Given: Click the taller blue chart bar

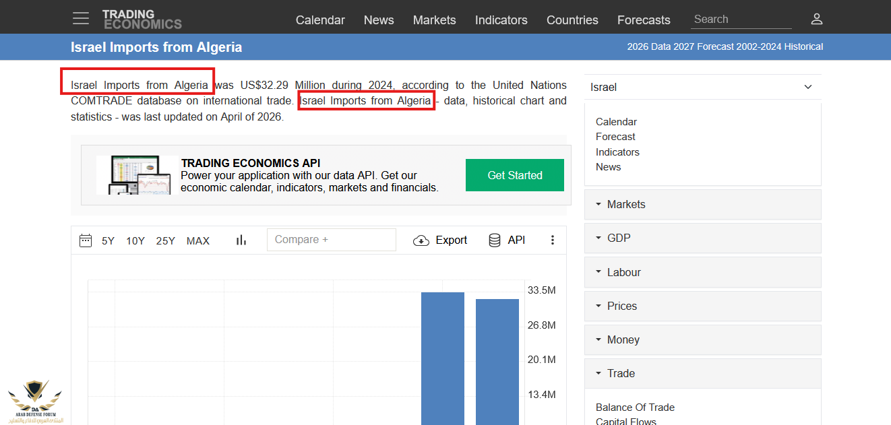Looking at the screenshot, I should (443, 358).
